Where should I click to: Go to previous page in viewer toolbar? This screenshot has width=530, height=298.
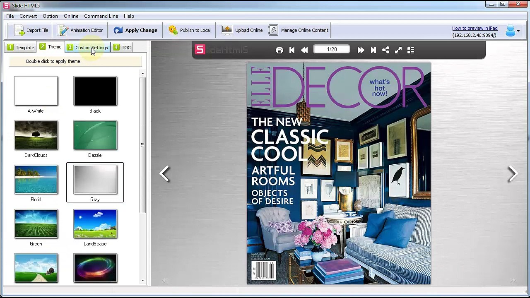tap(304, 50)
